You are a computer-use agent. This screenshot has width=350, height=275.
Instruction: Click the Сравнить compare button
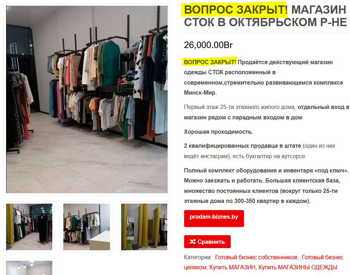coord(207,242)
